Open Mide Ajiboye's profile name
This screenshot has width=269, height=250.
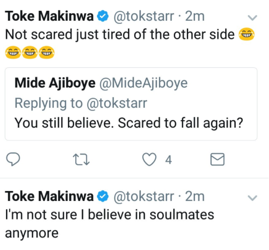55,83
